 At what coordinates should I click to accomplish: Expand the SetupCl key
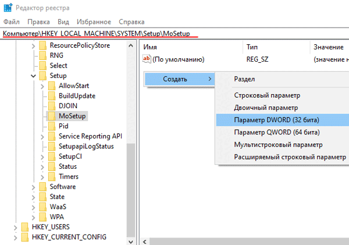[x=42, y=157]
